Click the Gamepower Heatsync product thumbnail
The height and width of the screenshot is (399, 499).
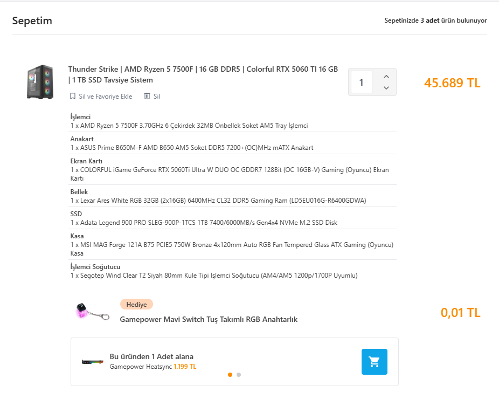tap(93, 362)
